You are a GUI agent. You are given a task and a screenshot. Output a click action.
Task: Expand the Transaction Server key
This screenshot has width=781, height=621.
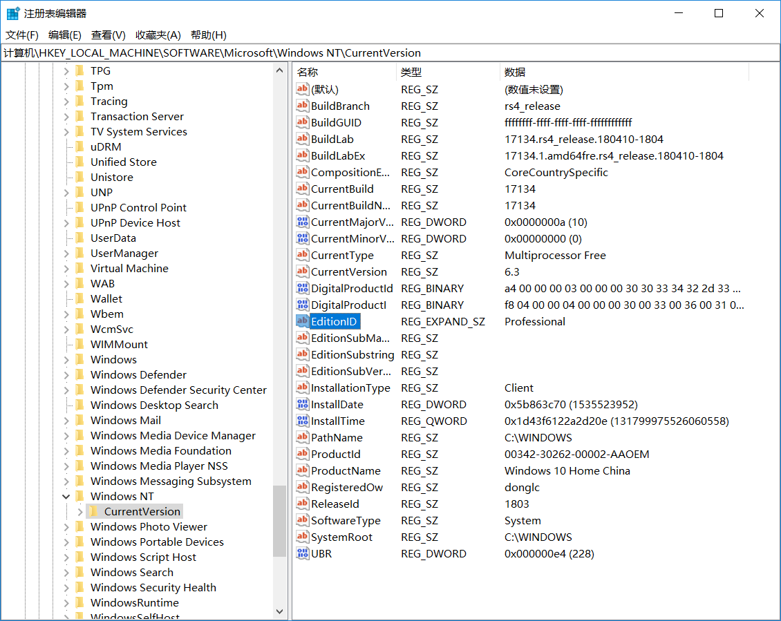point(66,117)
